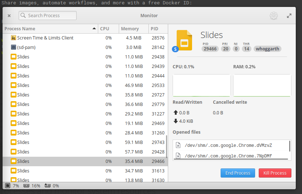Click the magnifier icon in search box
The width and height of the screenshot is (302, 194).
[x=23, y=15]
